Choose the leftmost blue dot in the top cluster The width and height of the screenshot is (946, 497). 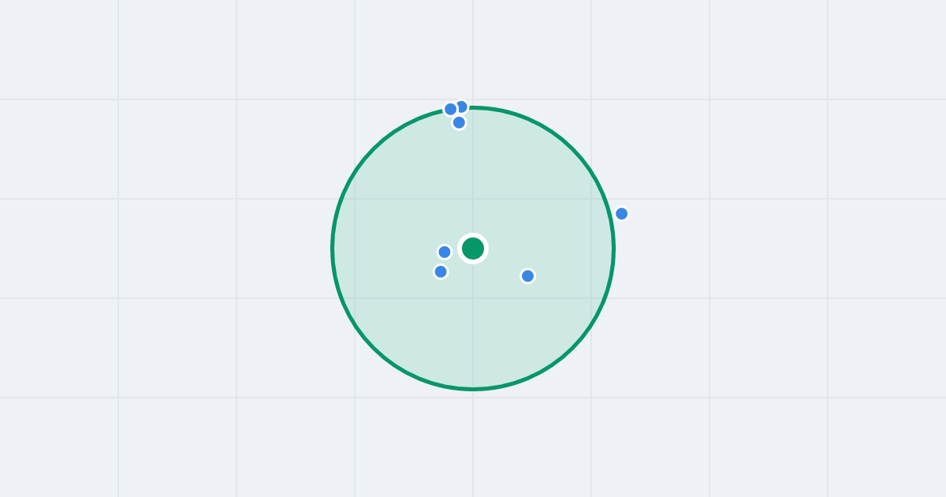pyautogui.click(x=451, y=110)
